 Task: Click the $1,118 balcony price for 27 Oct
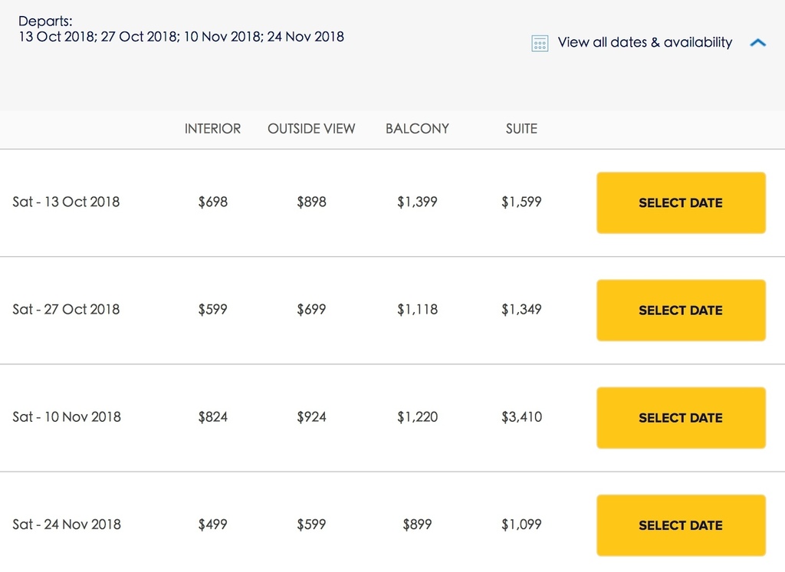point(417,310)
